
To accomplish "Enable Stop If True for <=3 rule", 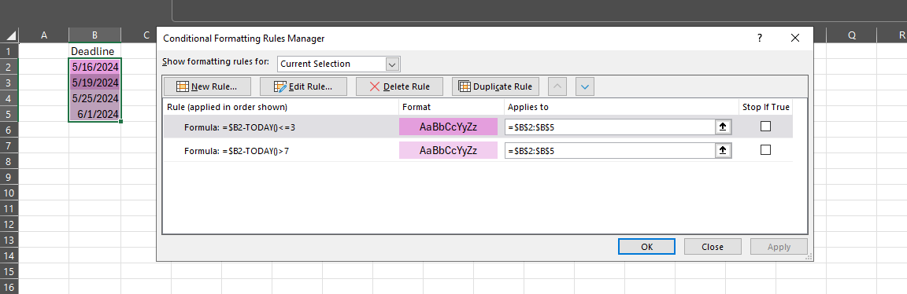I will point(765,126).
